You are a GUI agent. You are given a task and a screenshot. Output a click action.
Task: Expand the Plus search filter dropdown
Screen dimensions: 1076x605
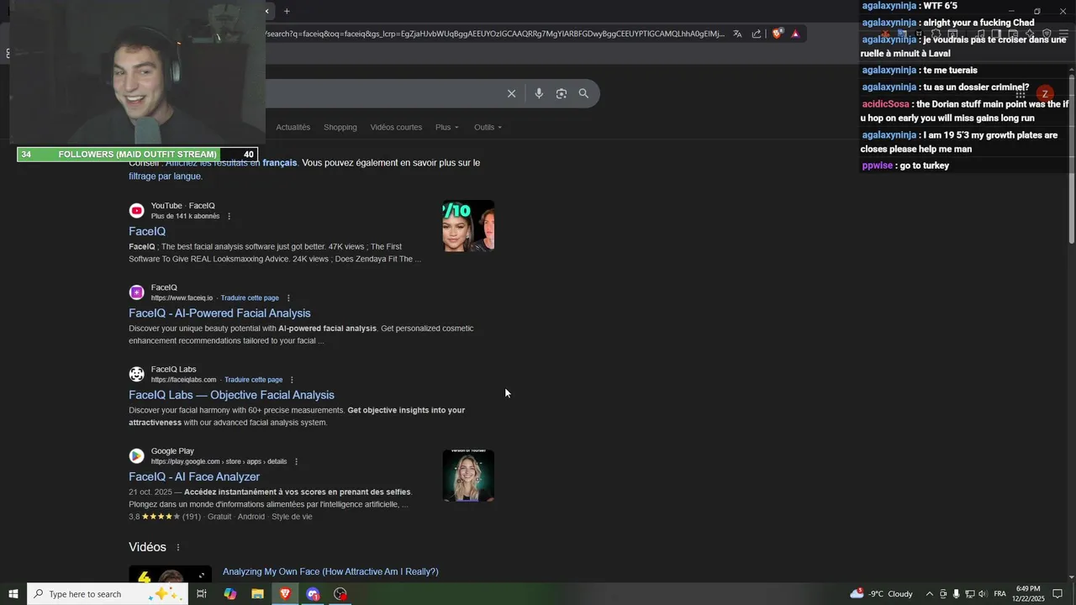447,127
